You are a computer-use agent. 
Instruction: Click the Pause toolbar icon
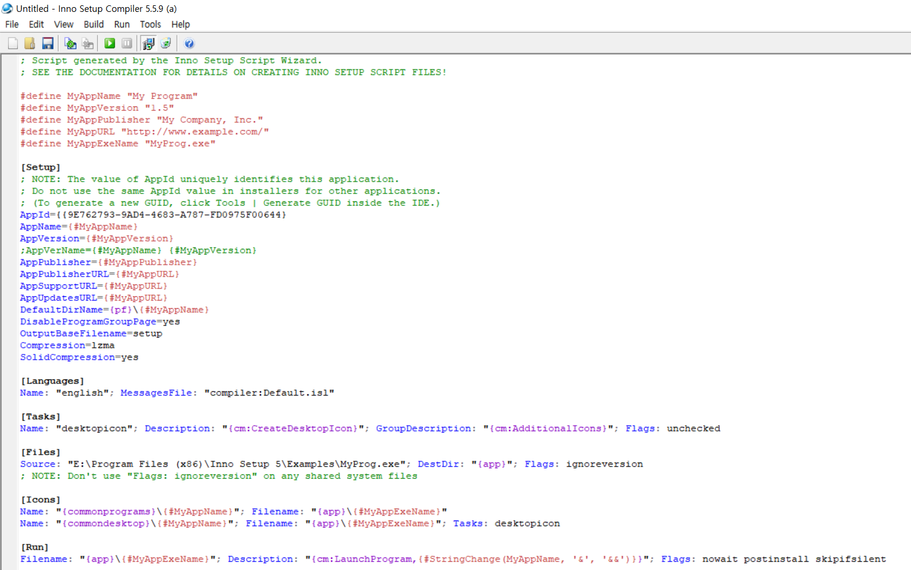pyautogui.click(x=127, y=43)
